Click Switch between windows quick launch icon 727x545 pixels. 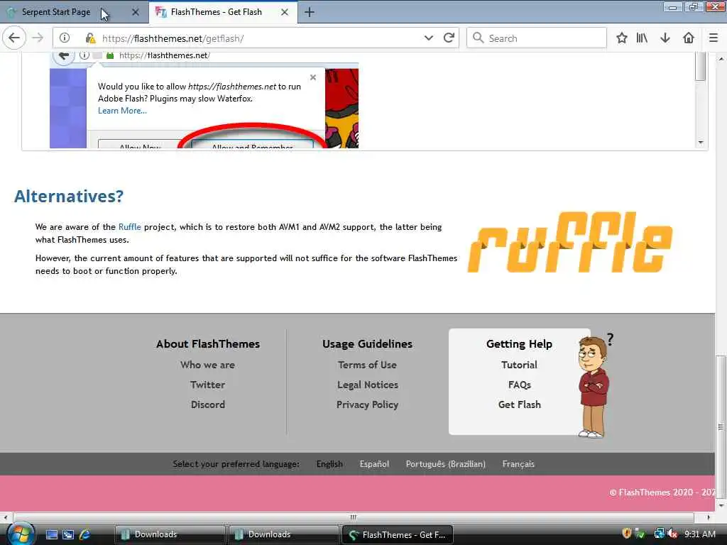68,534
